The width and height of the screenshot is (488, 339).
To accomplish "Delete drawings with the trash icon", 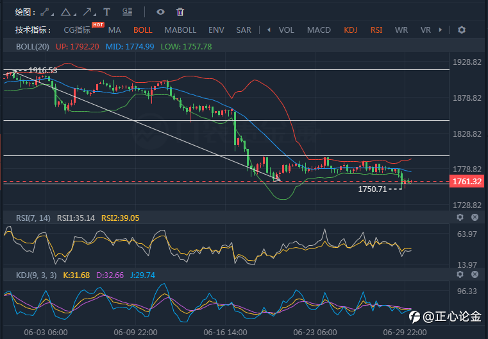I will (180, 12).
